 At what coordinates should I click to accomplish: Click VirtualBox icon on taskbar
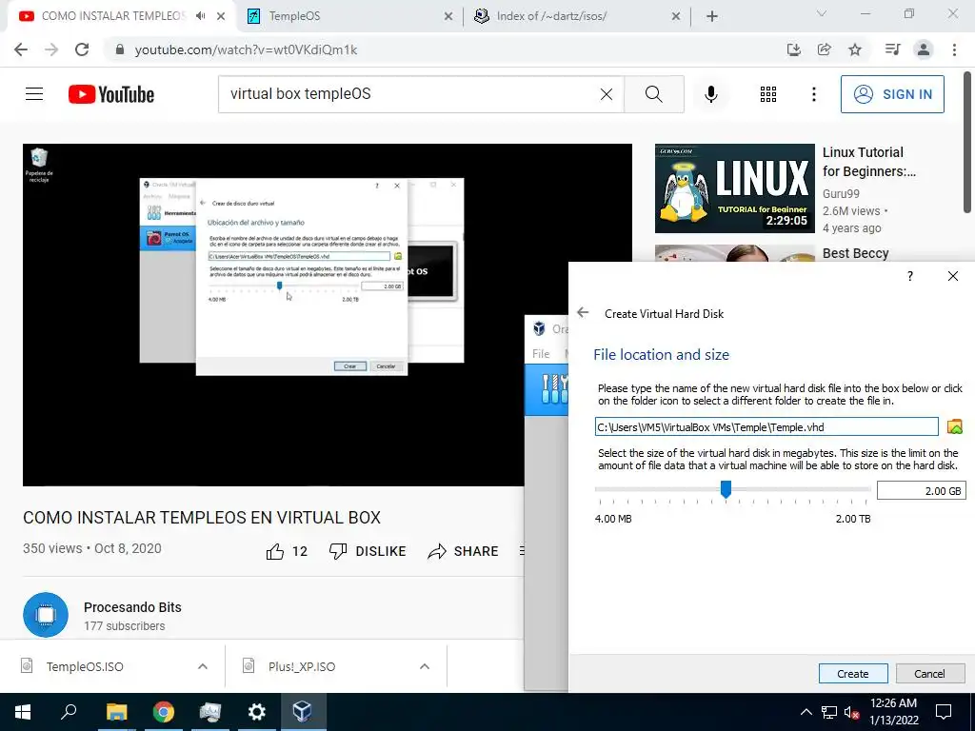pos(303,712)
